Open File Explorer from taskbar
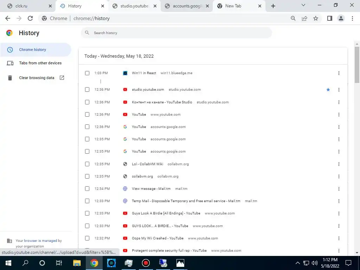The width and height of the screenshot is (360, 270). 77,263
